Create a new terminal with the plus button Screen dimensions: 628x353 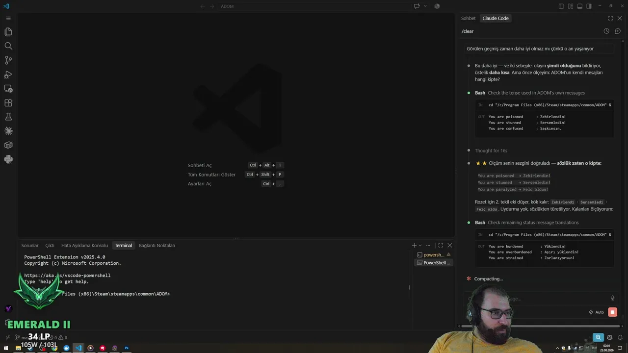coord(414,245)
